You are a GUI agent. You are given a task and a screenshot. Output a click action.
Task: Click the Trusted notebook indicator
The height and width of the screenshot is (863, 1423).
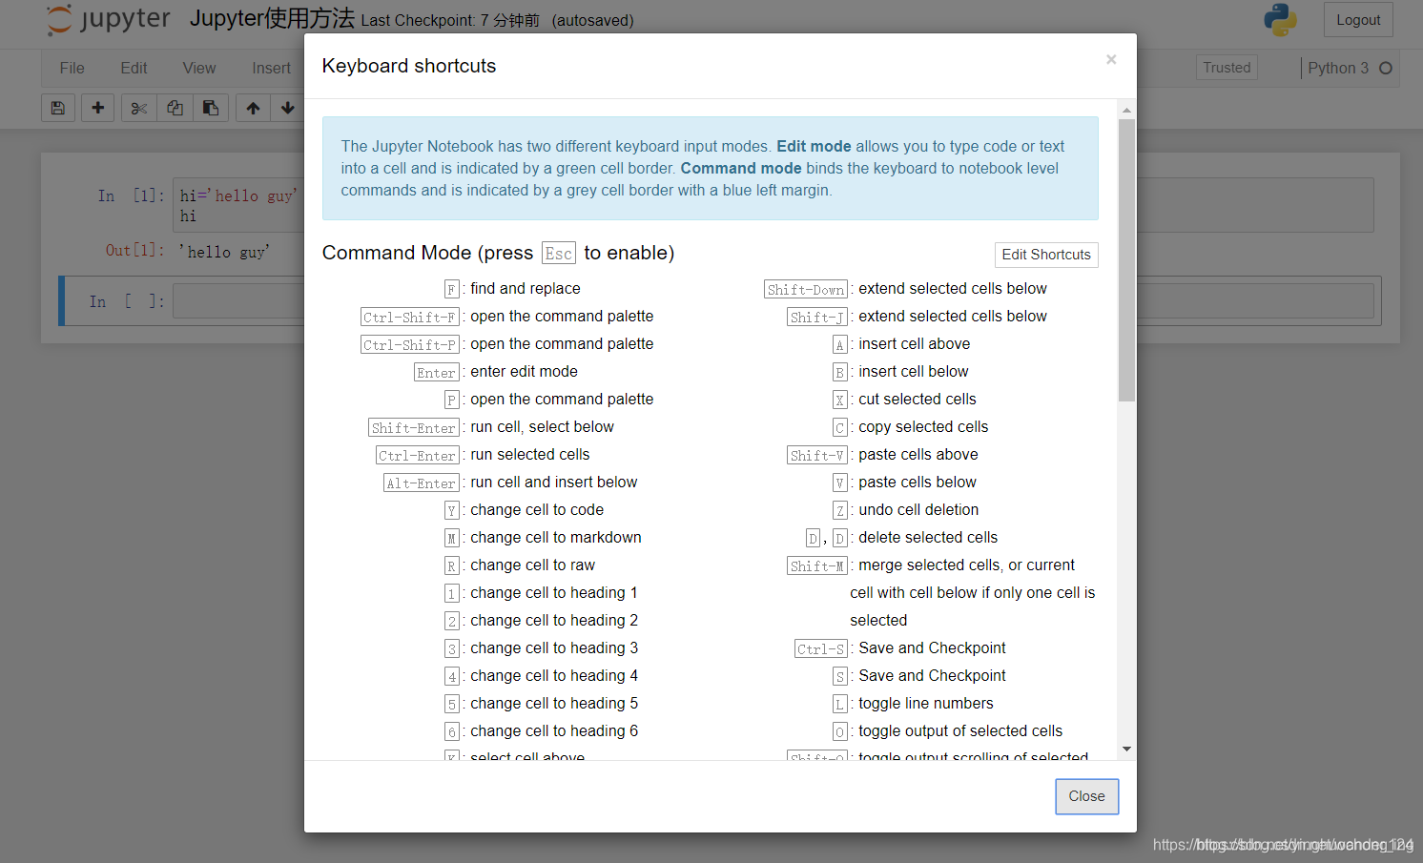[x=1227, y=68]
